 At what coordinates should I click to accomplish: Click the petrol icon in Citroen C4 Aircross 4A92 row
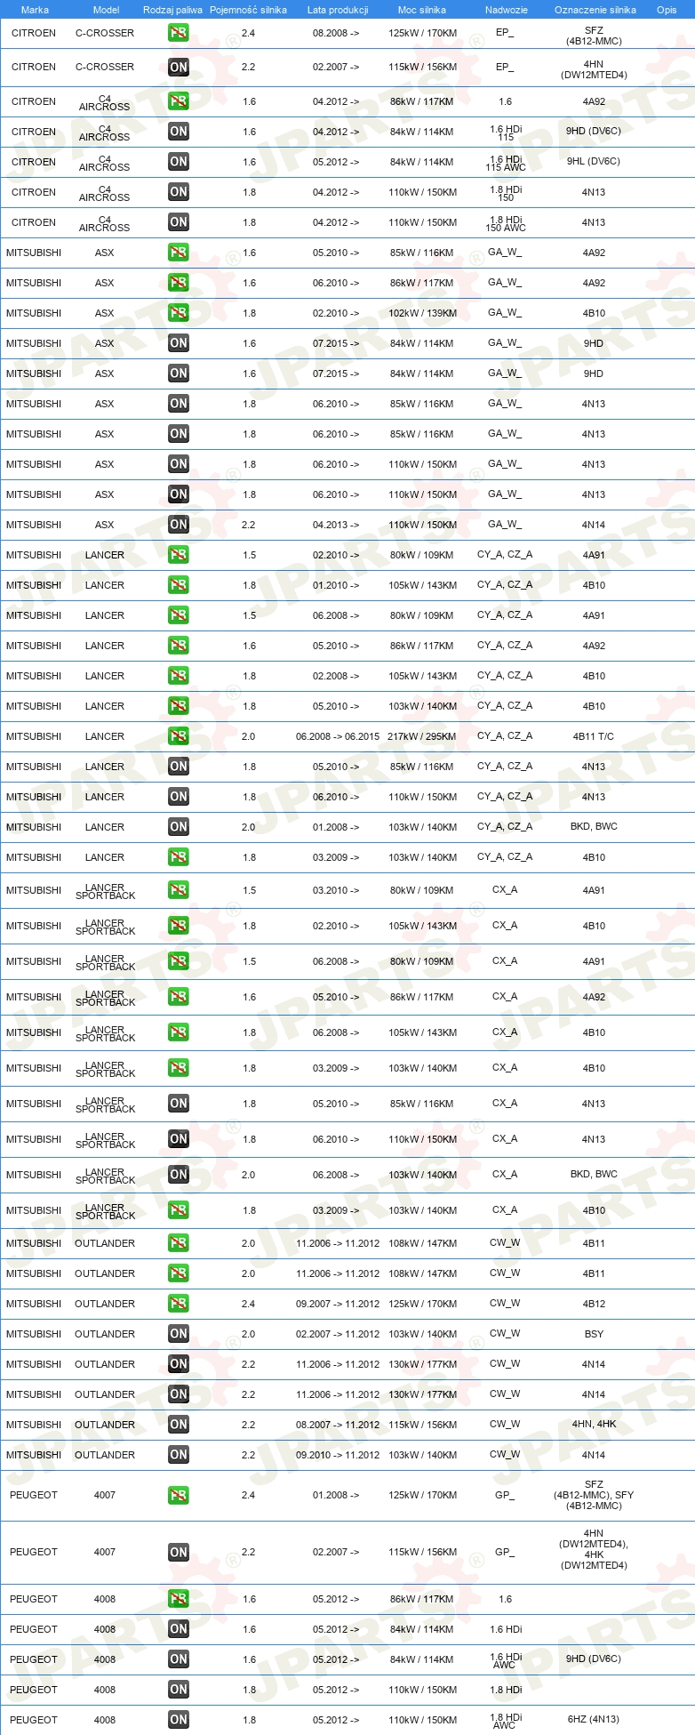point(179,101)
